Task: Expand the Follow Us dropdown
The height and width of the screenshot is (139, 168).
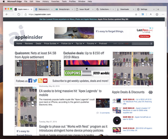Action: coord(67,44)
